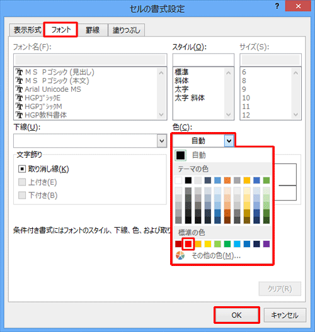Select font size 12
Screen dimensions: 315x332
[246, 115]
